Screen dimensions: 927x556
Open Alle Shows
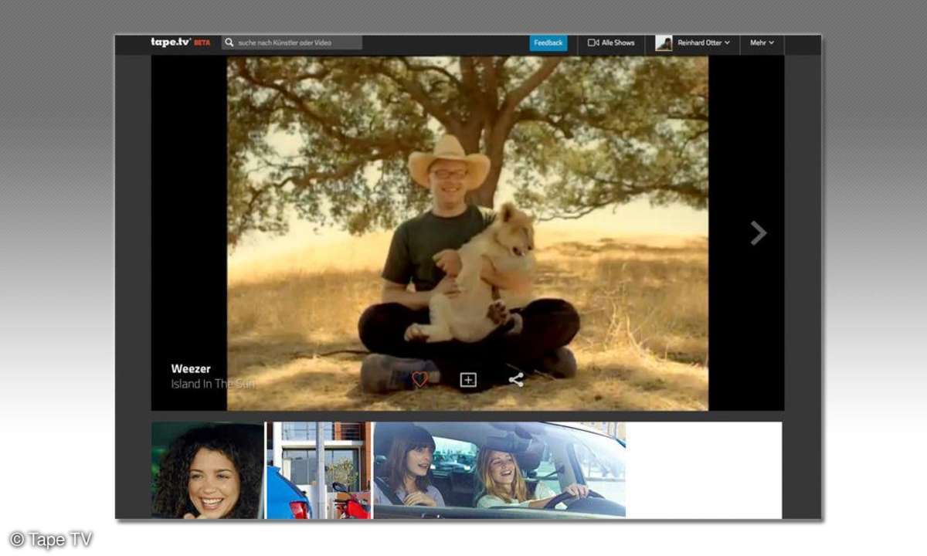click(x=611, y=42)
